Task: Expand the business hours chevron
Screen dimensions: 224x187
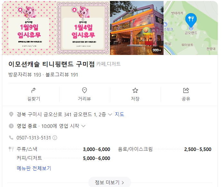Action: [x=83, y=126]
